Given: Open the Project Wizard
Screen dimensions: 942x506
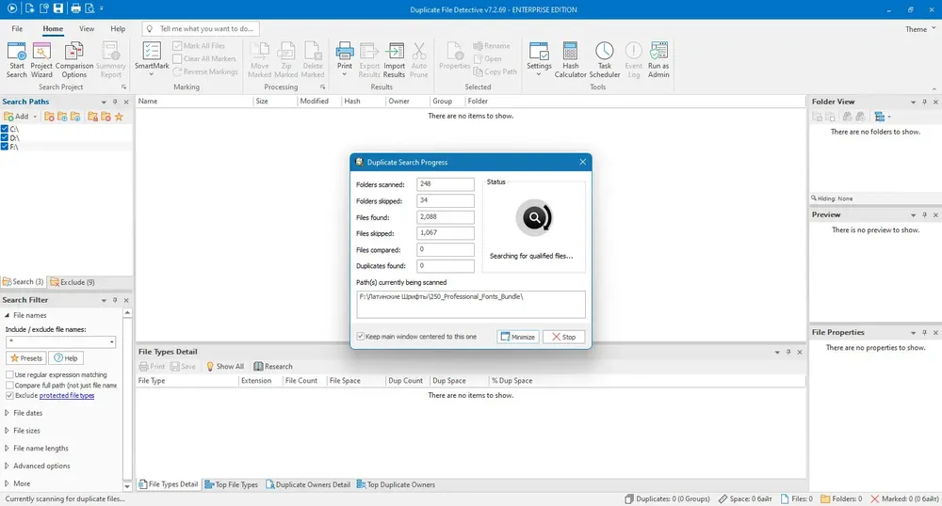Looking at the screenshot, I should (41, 60).
